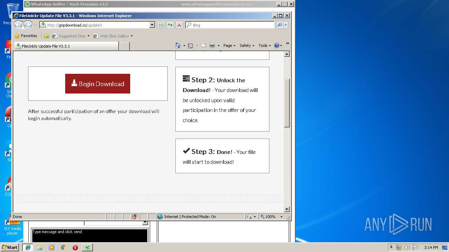Viewport: 449px width, 252px height.
Task: Click the Compatibility View icon
Action: click(161, 25)
